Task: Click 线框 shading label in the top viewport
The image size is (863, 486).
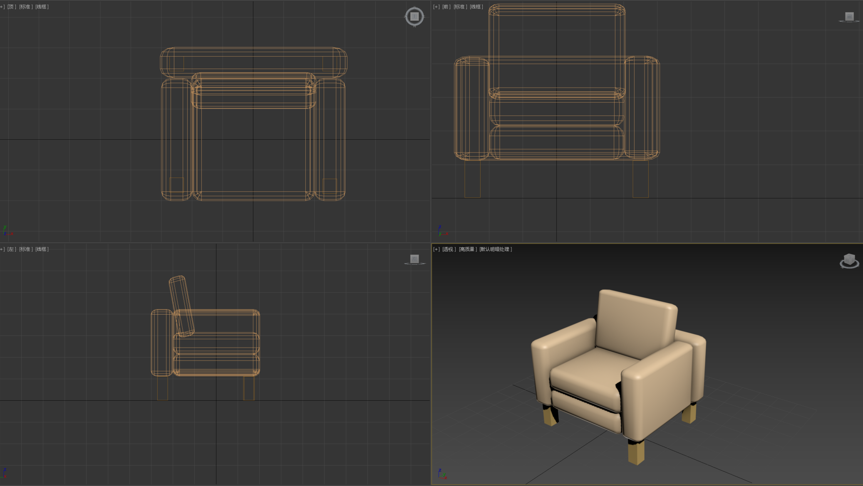Action: (x=42, y=7)
